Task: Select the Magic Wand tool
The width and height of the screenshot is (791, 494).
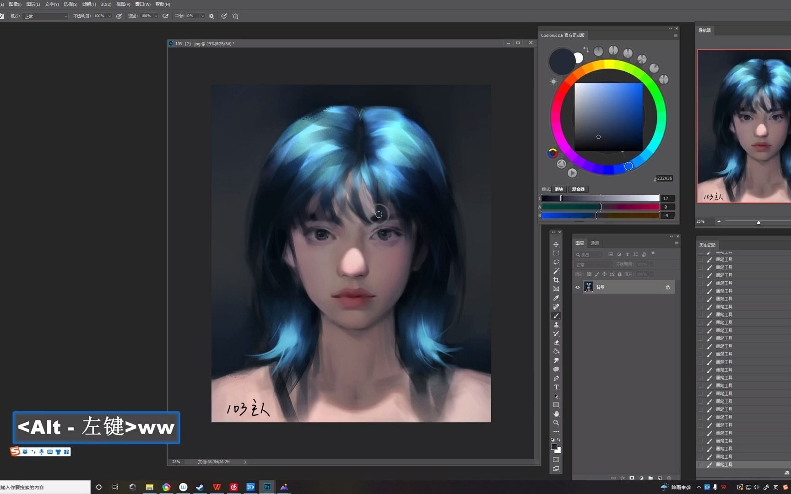Action: [x=556, y=271]
